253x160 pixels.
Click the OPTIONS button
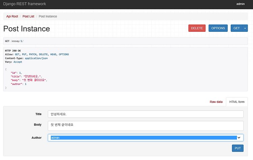click(x=218, y=28)
